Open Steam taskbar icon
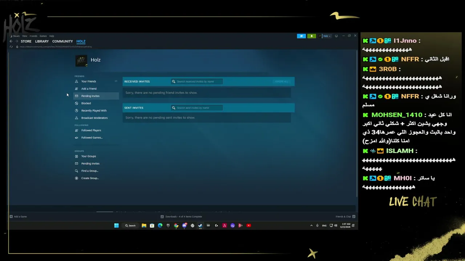The image size is (465, 261). point(200,225)
